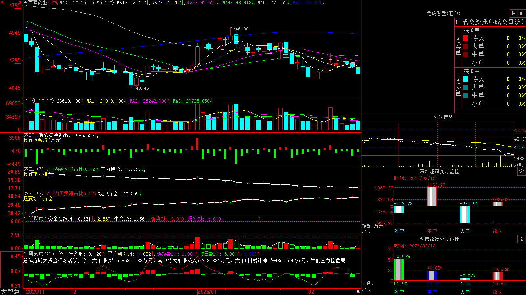
Task: Click the 12 month timeline marker
Action: (x=73, y=292)
